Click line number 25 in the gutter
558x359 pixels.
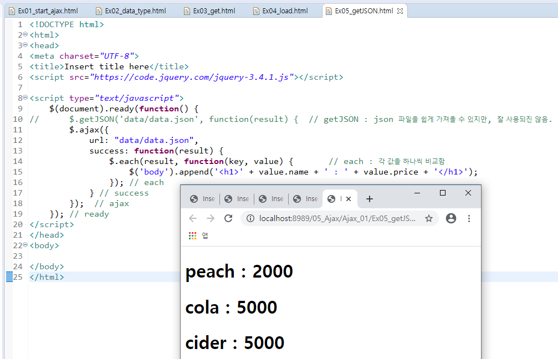tap(18, 277)
